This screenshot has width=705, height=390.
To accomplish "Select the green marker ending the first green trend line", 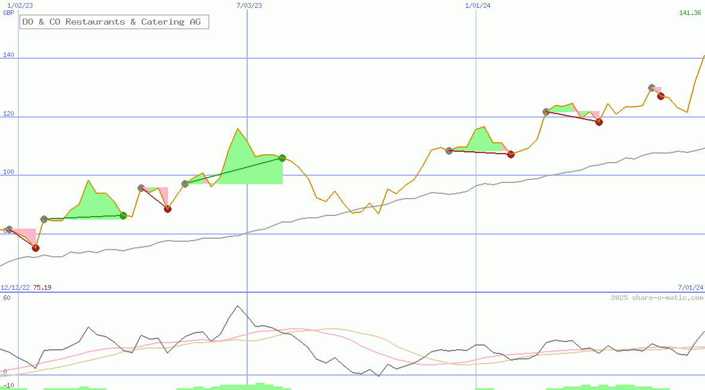I will pyautogui.click(x=123, y=215).
